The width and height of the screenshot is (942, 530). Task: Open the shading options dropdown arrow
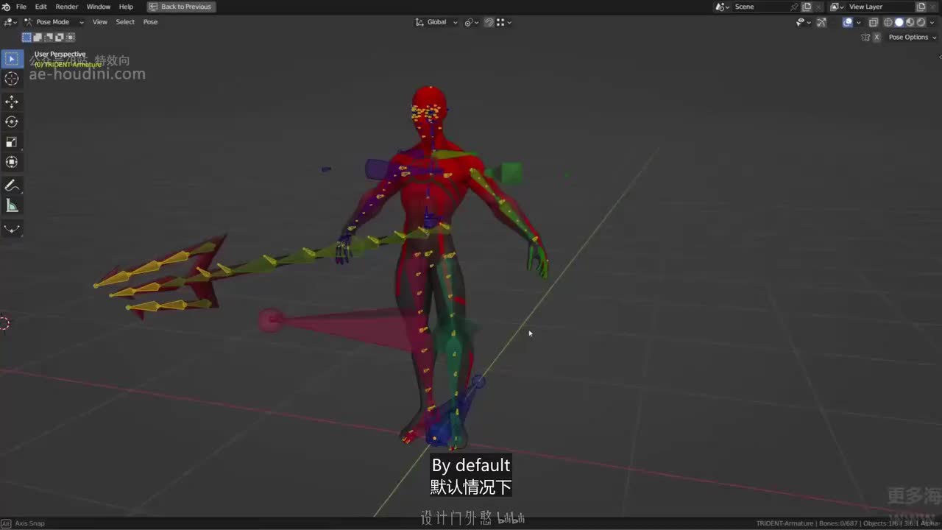point(932,22)
